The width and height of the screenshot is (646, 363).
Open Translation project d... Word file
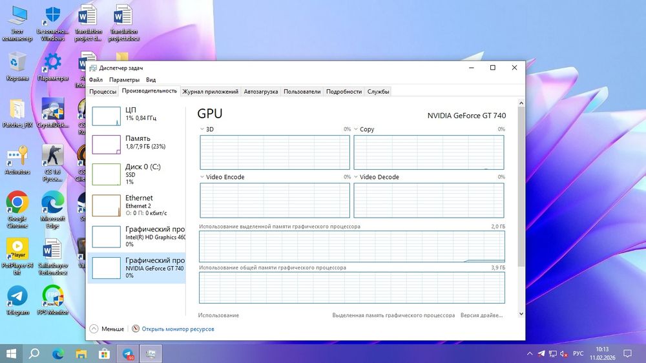(x=88, y=23)
